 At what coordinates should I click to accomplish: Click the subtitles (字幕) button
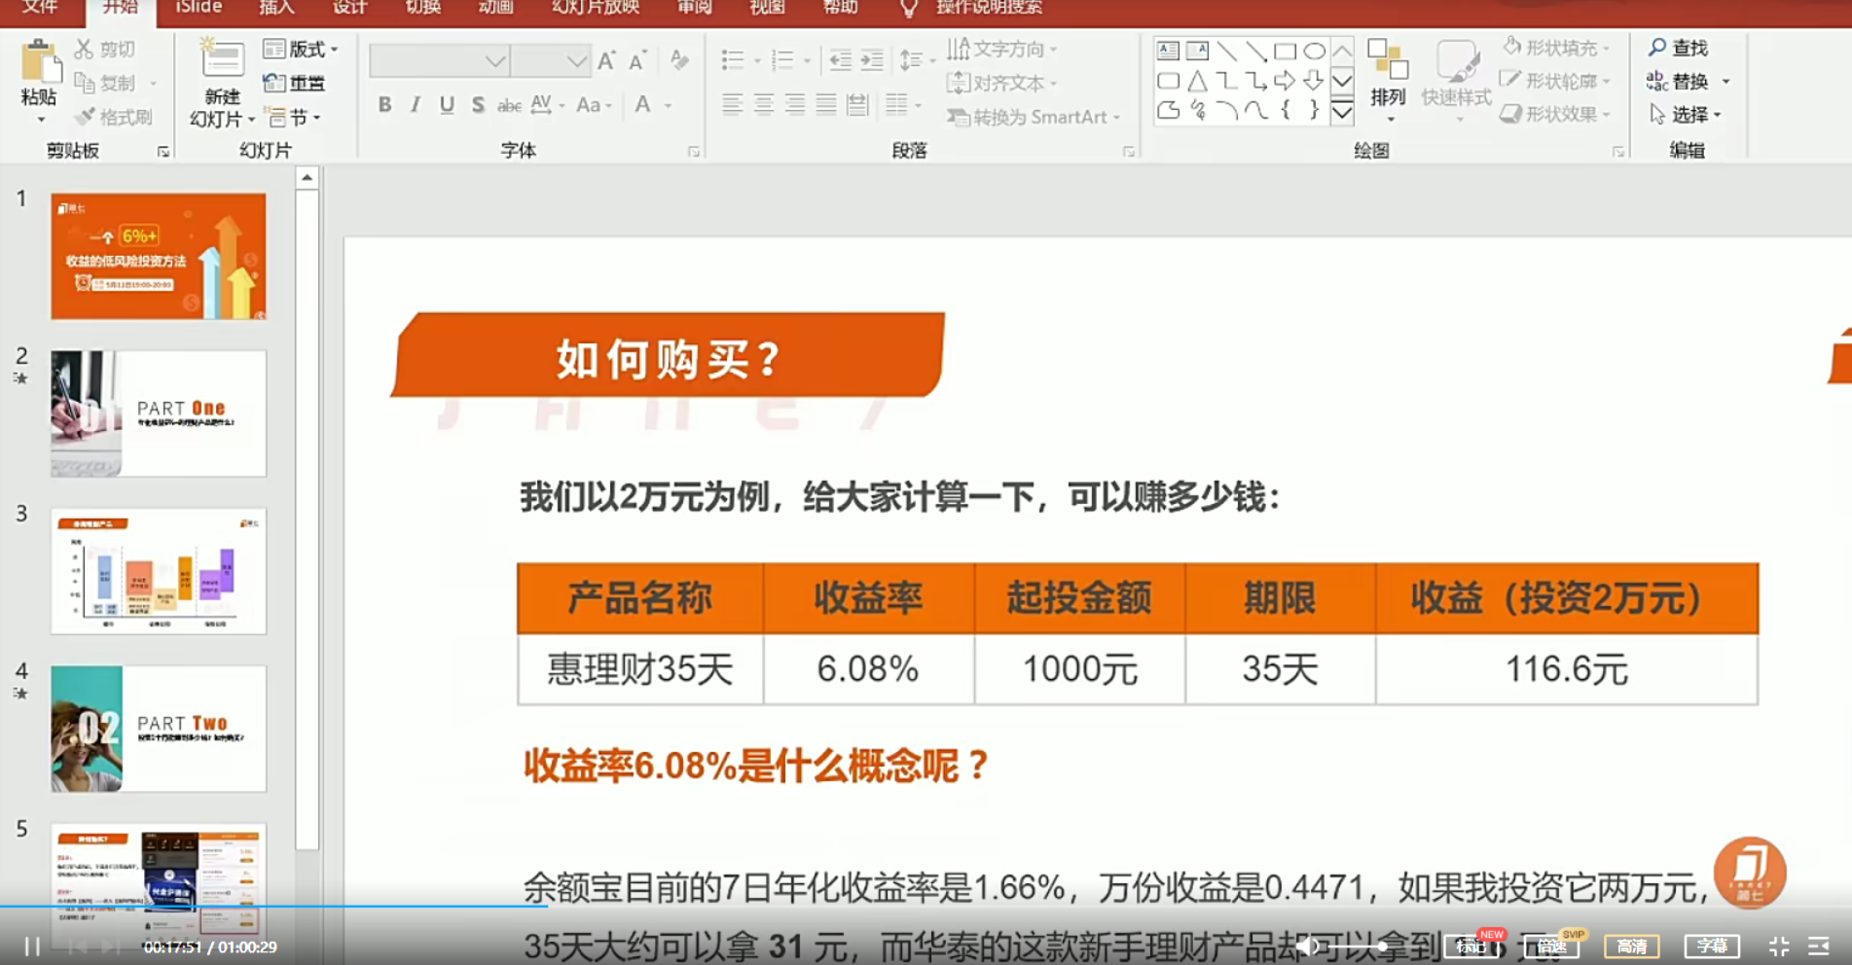point(1712,947)
